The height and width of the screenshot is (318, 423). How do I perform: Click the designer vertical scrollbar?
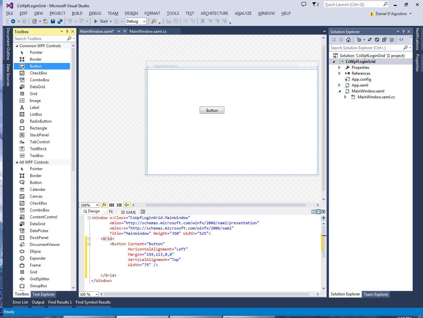324,118
